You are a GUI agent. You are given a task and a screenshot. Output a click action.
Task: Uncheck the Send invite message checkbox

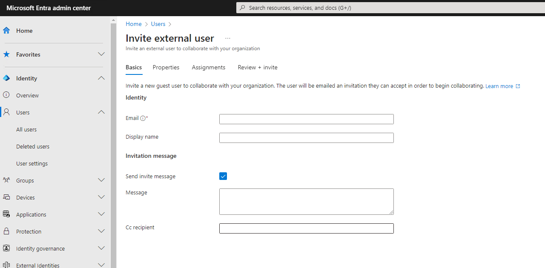[223, 176]
